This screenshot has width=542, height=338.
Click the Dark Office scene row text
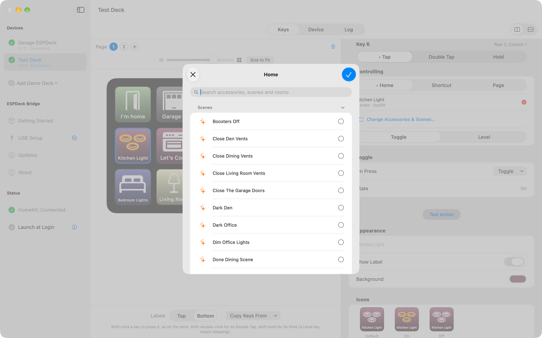point(225,225)
